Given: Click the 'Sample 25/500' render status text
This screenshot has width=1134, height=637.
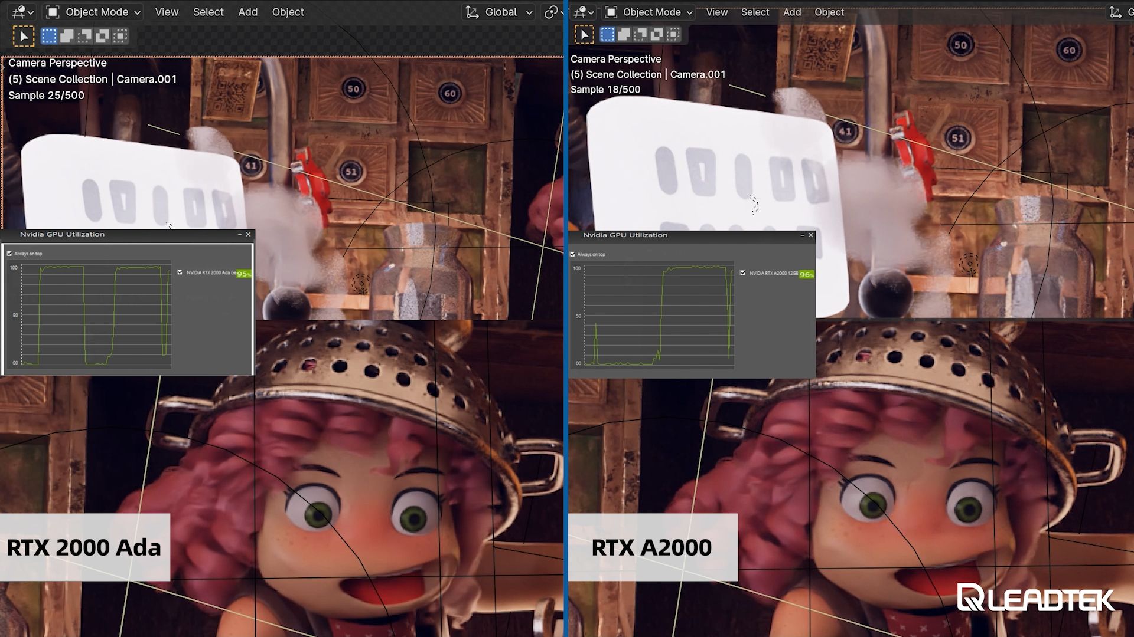Looking at the screenshot, I should pyautogui.click(x=46, y=95).
